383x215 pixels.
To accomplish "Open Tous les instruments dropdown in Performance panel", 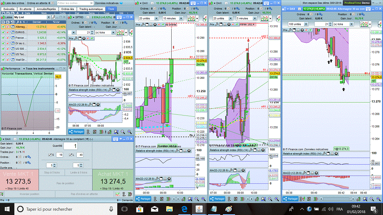I will [x=39, y=68].
